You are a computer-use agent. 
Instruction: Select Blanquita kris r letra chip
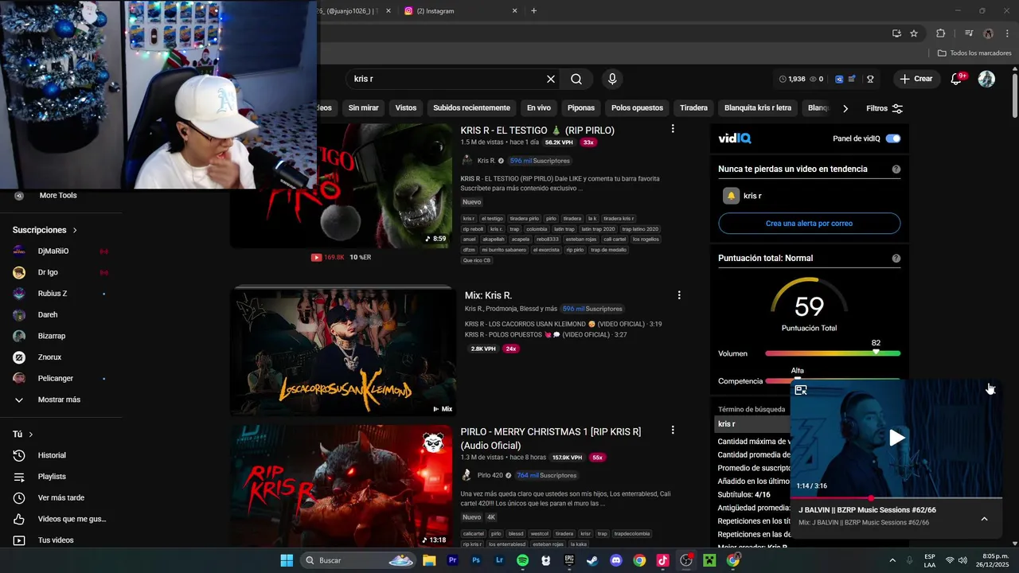pos(758,108)
